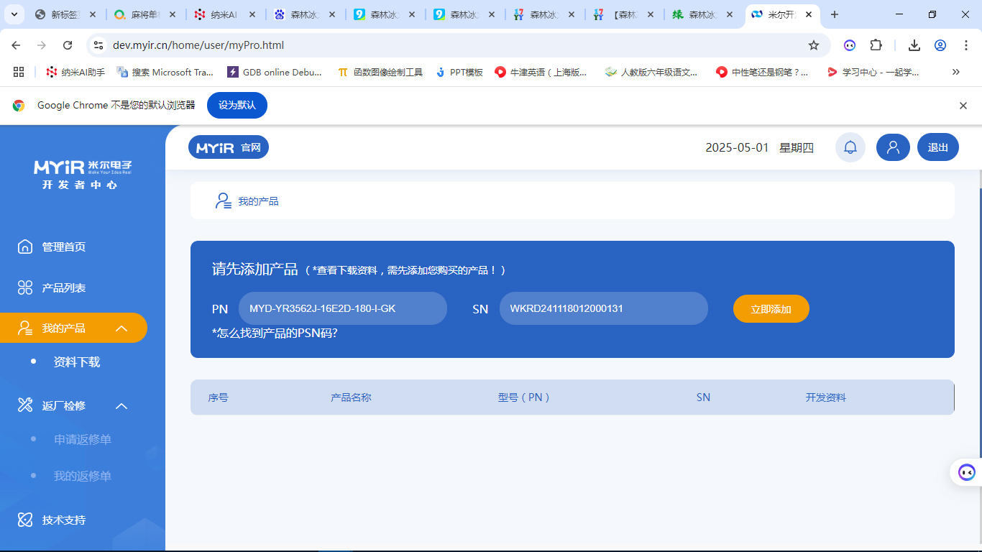Click the 立即添加 button
Viewport: 982px width, 552px height.
[x=771, y=309]
